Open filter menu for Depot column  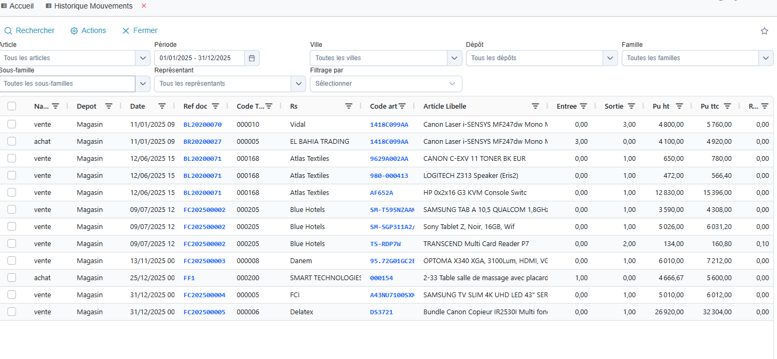tap(109, 106)
